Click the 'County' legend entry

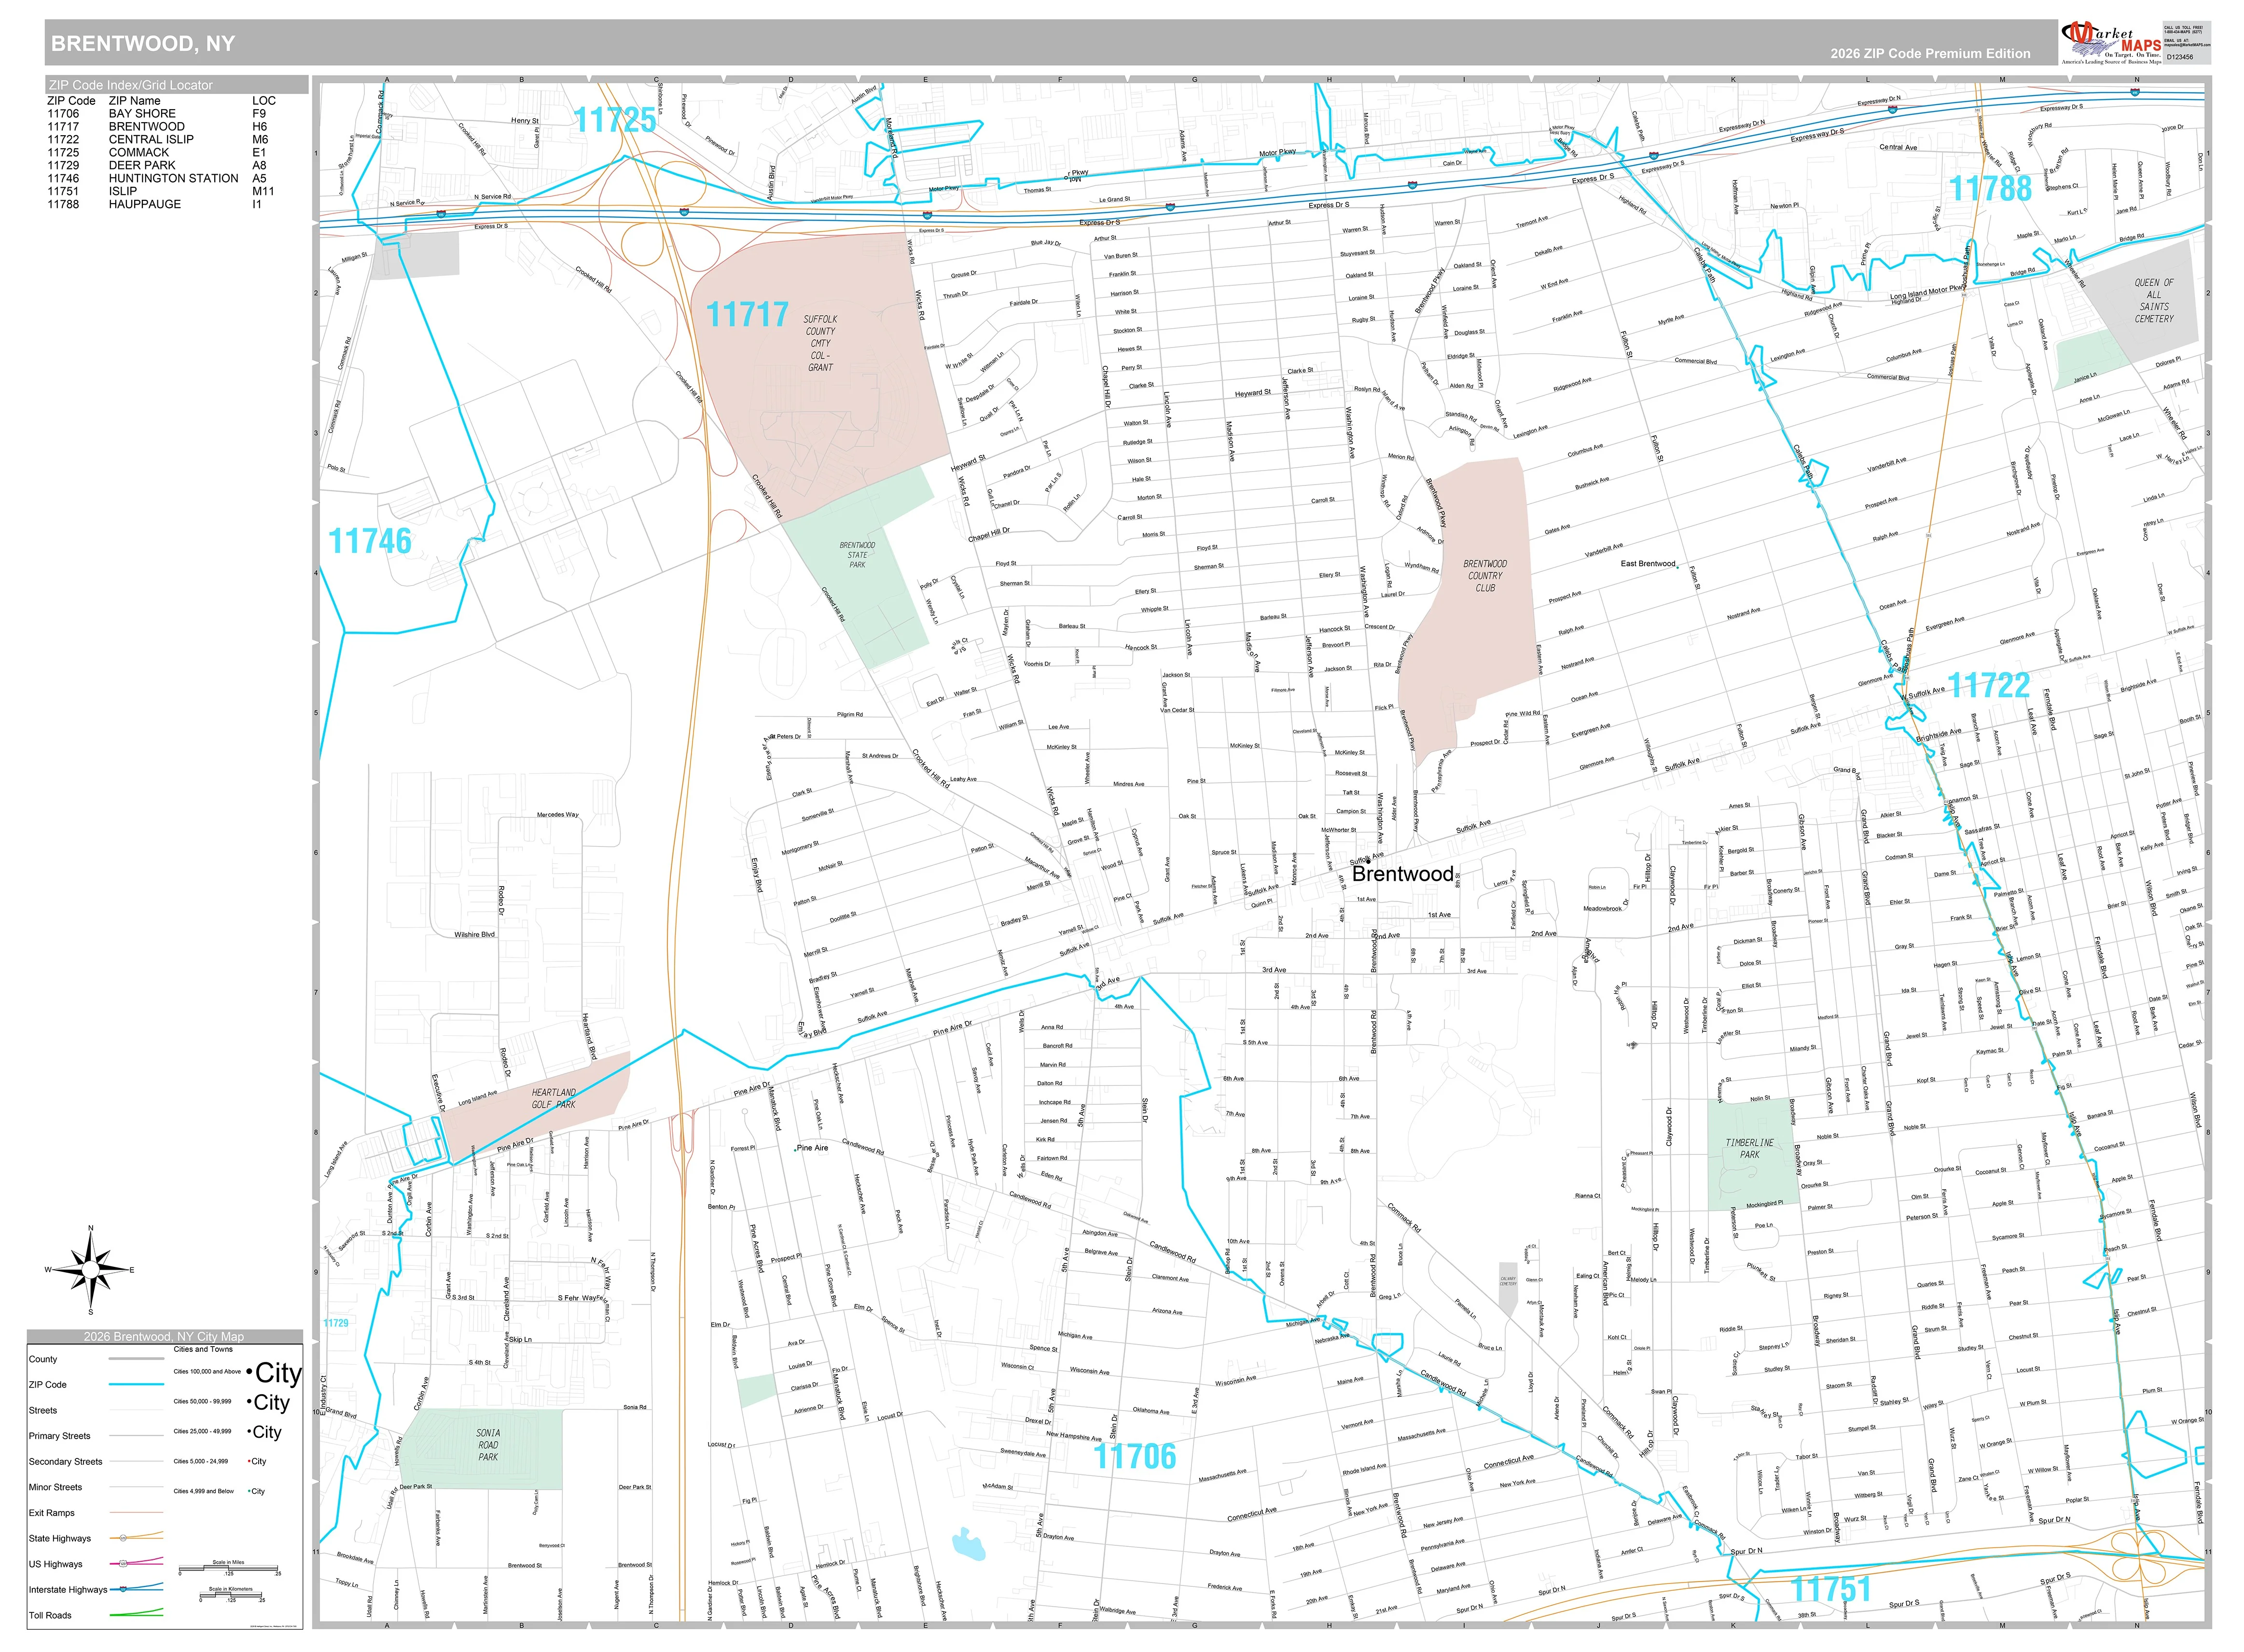coord(43,1359)
